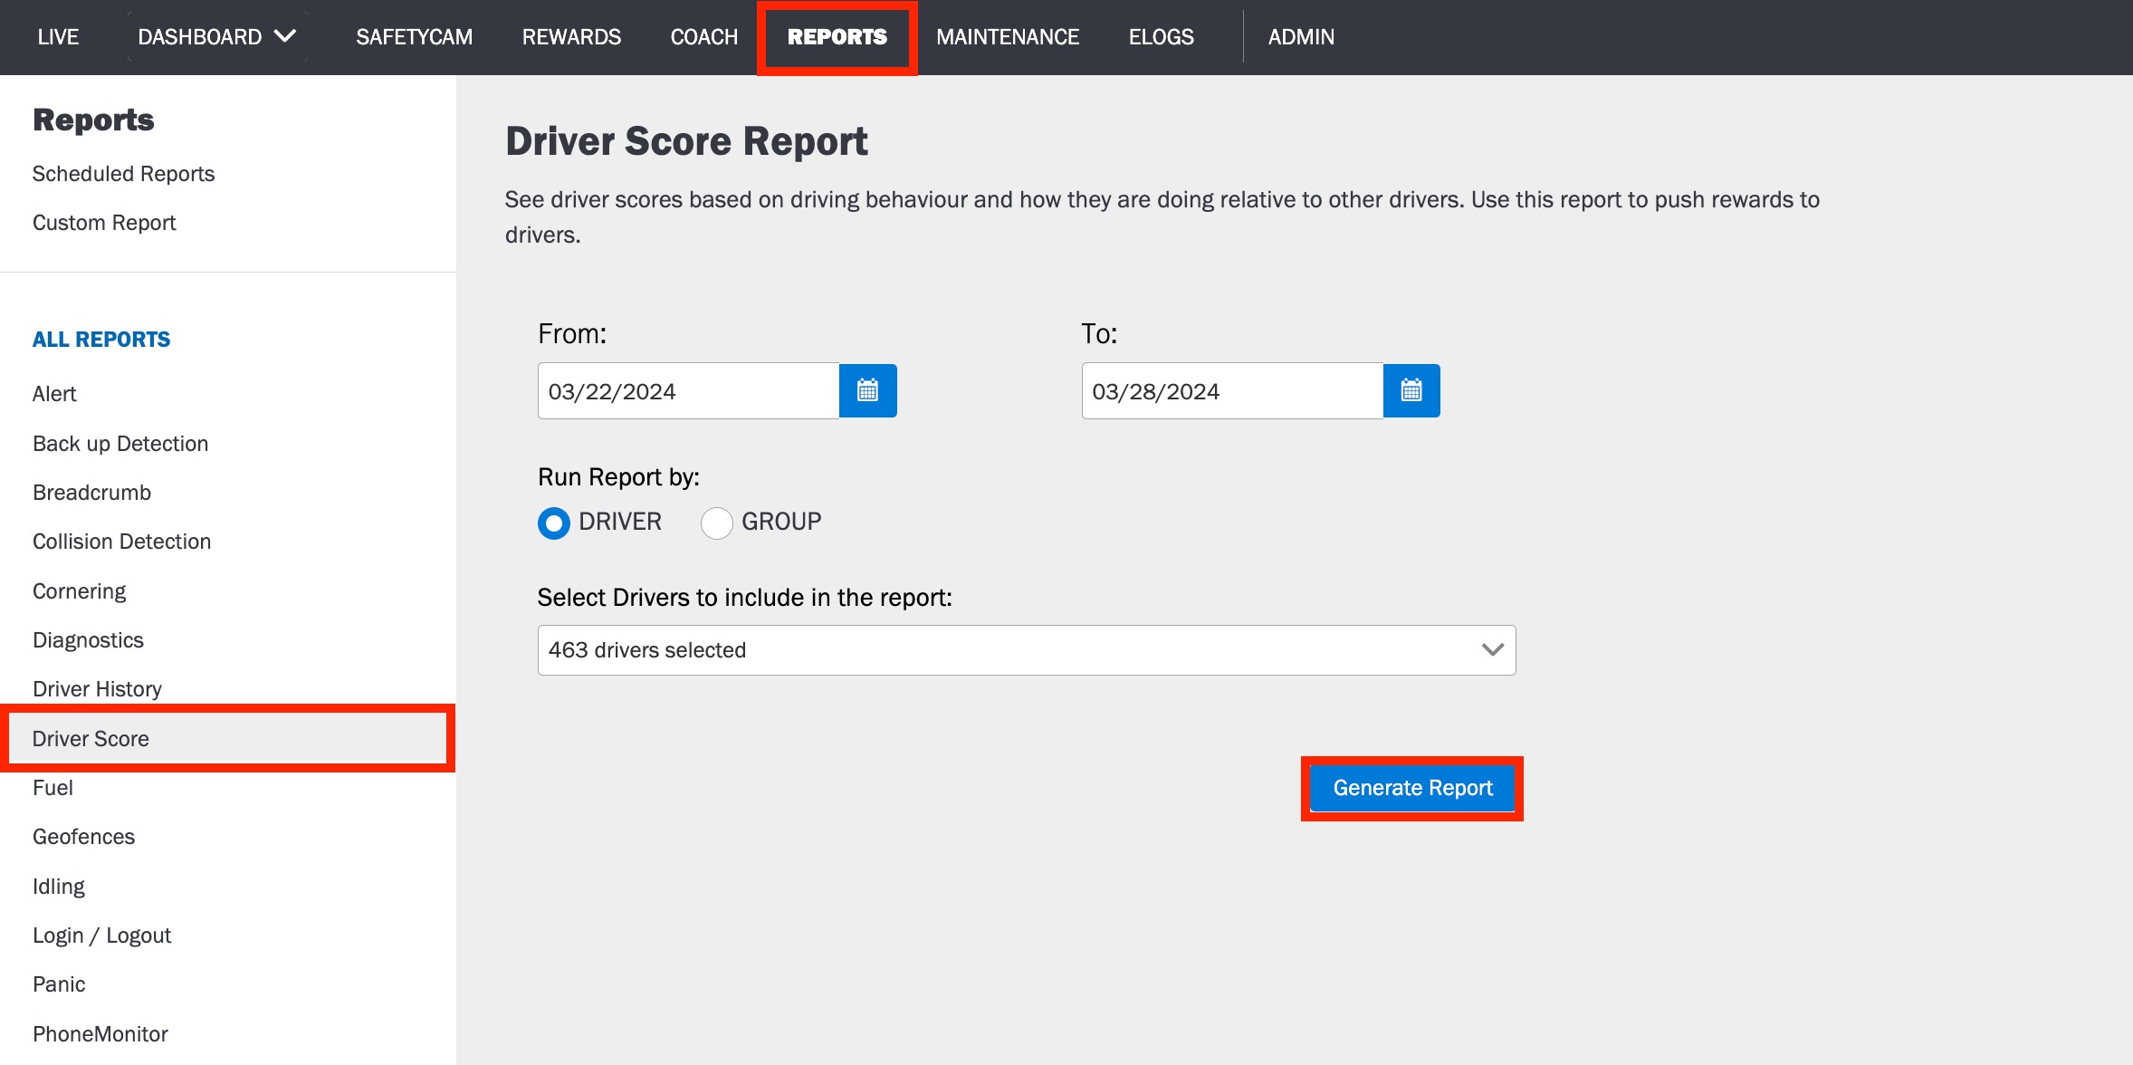Click the To date input field

(1232, 391)
